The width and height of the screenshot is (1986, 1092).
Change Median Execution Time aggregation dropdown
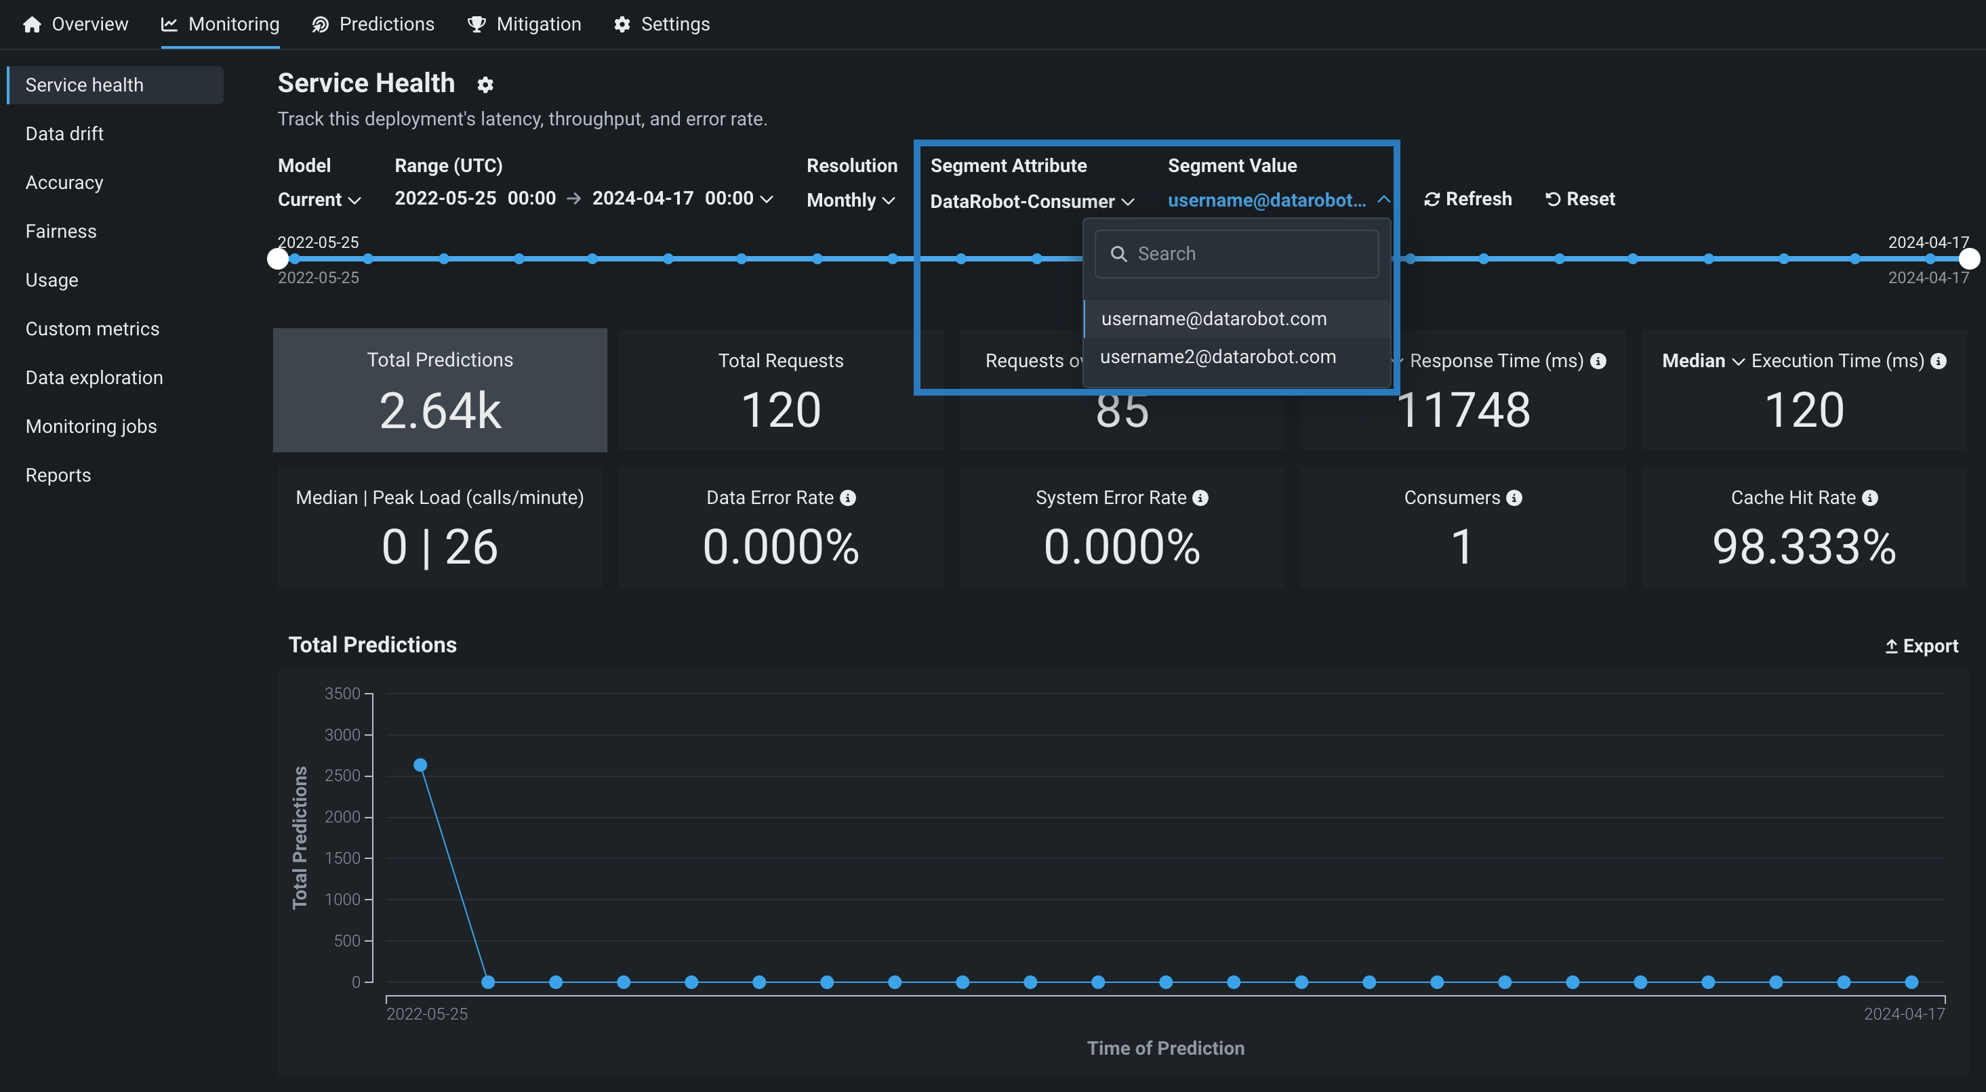(x=1702, y=360)
